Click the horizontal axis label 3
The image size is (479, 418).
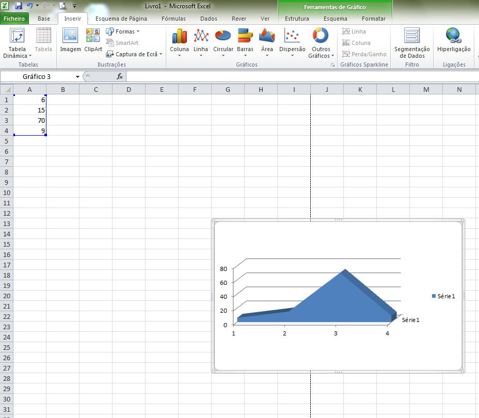click(x=336, y=333)
